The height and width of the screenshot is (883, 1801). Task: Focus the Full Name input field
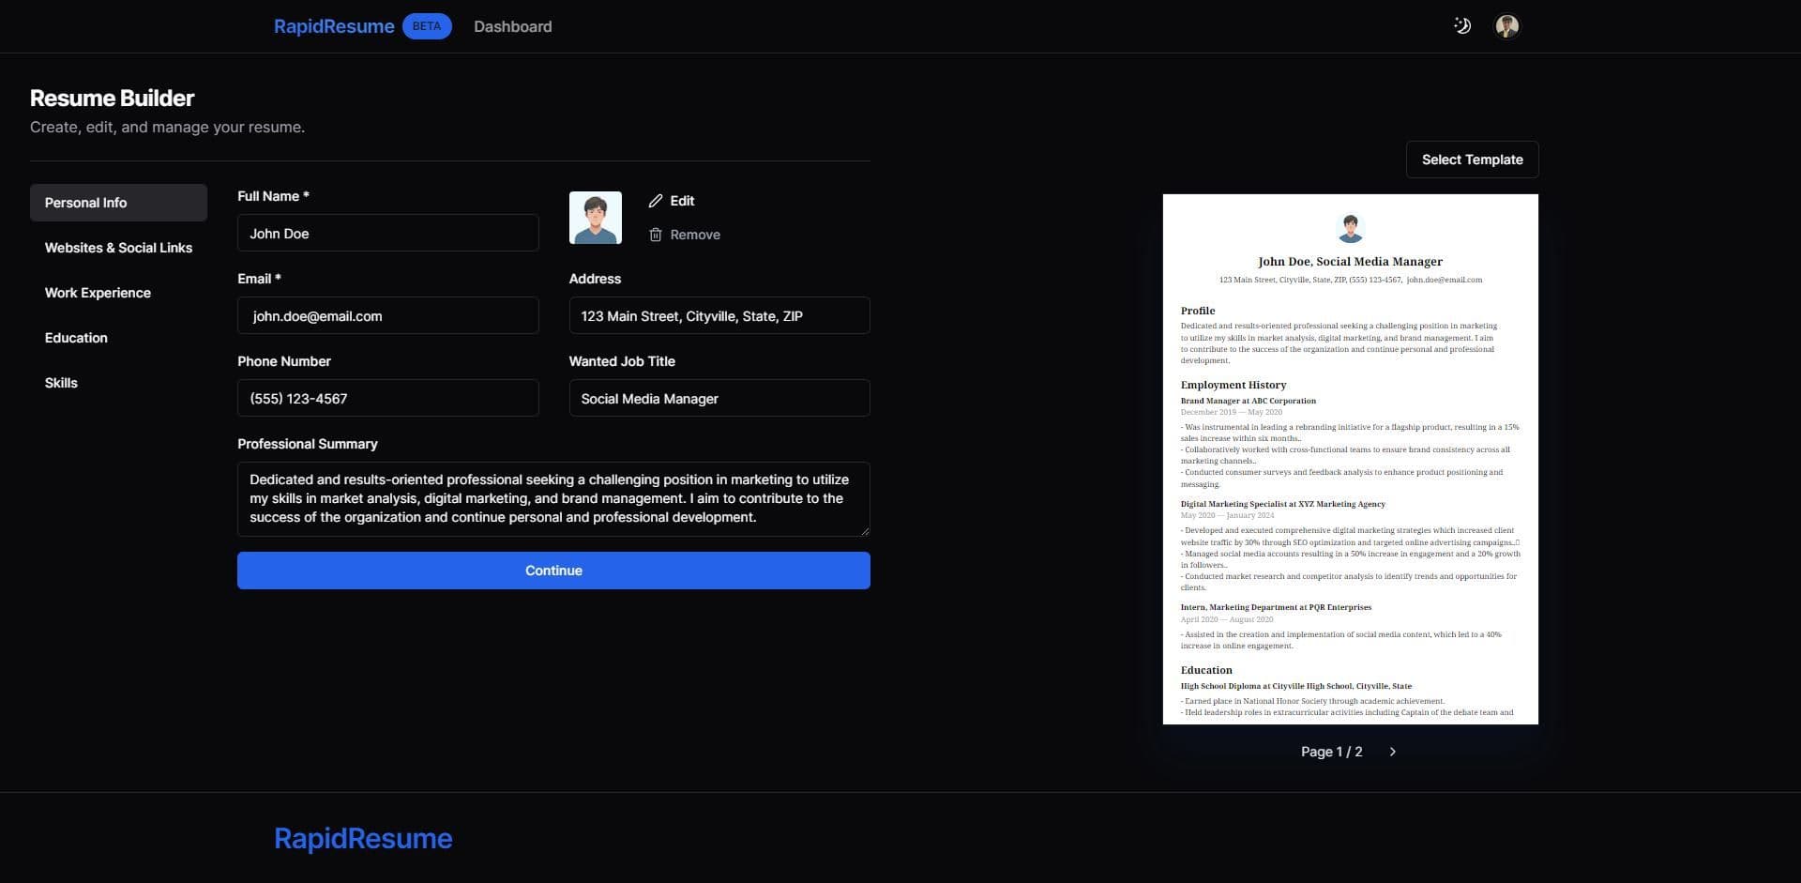pos(387,233)
